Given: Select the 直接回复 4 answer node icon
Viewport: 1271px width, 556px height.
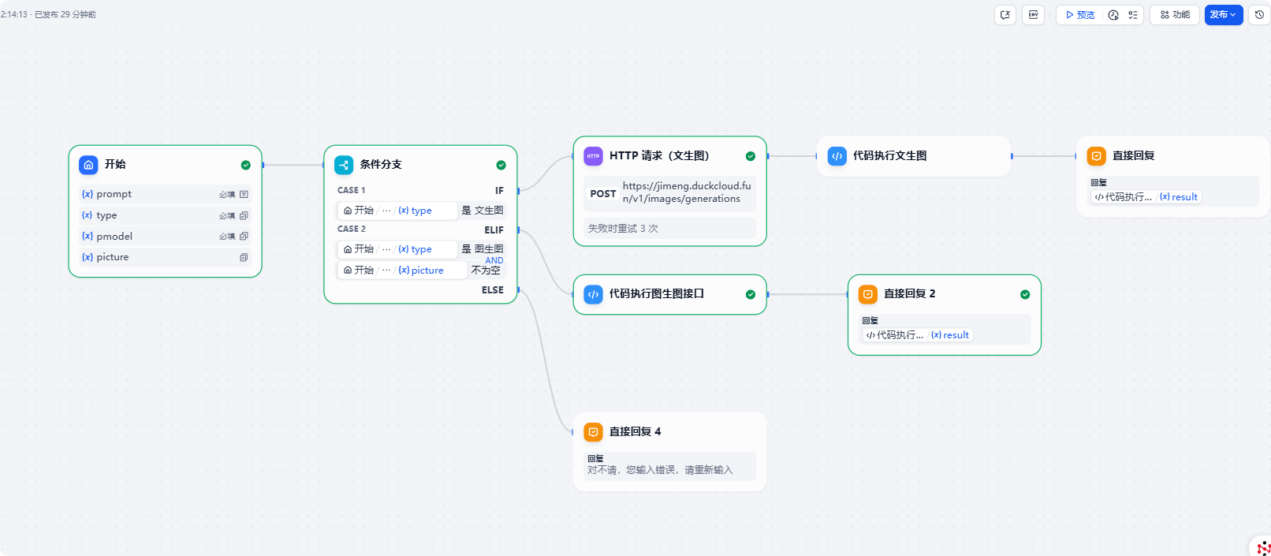Looking at the screenshot, I should coord(593,432).
